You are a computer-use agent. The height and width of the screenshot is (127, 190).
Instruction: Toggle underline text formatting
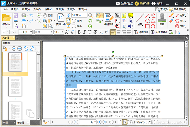tap(90, 32)
